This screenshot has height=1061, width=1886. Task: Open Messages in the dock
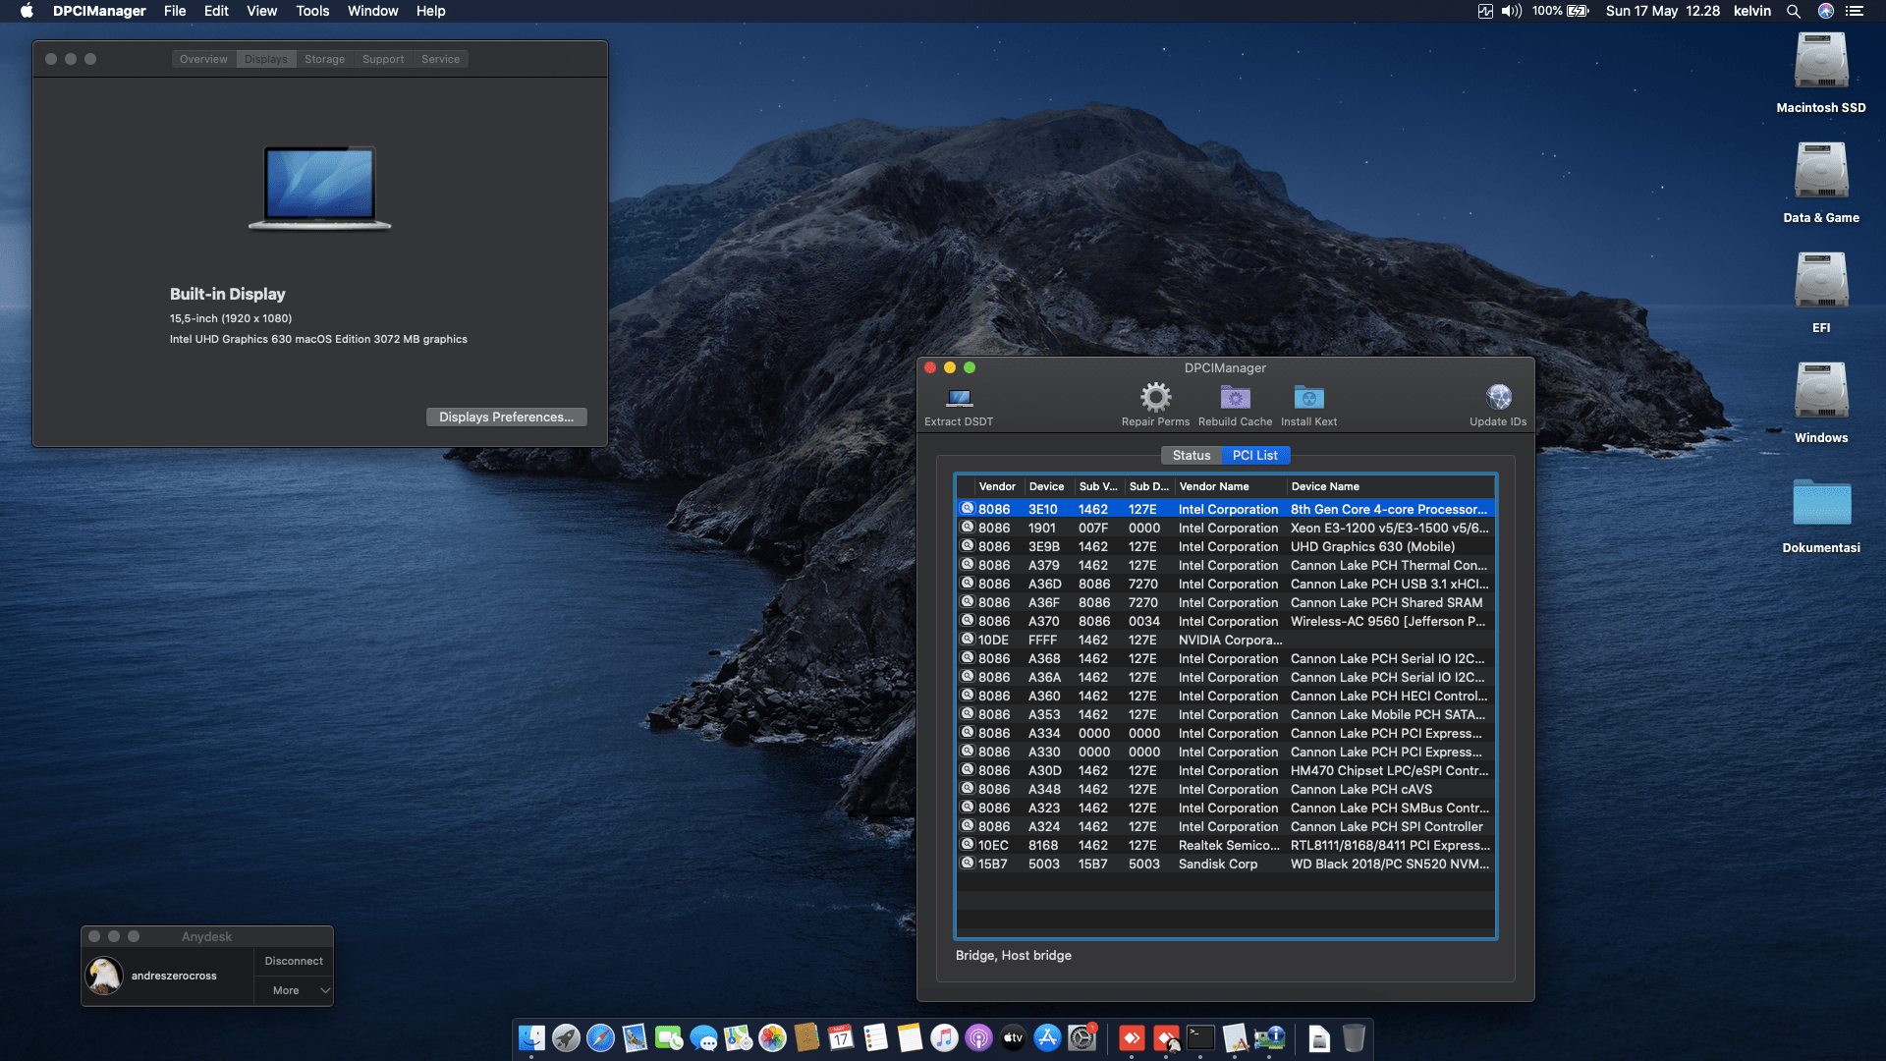point(703,1037)
